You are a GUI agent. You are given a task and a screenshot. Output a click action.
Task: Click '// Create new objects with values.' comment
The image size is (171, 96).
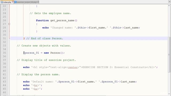44,46
